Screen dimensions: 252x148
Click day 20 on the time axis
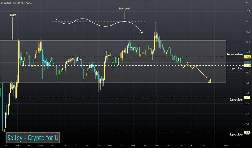(x=238, y=145)
